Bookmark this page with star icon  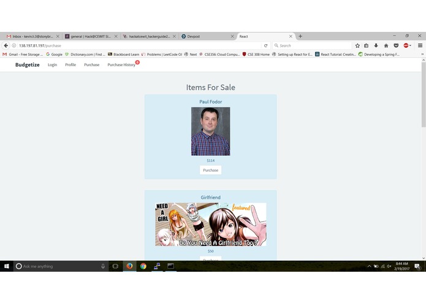(x=357, y=45)
